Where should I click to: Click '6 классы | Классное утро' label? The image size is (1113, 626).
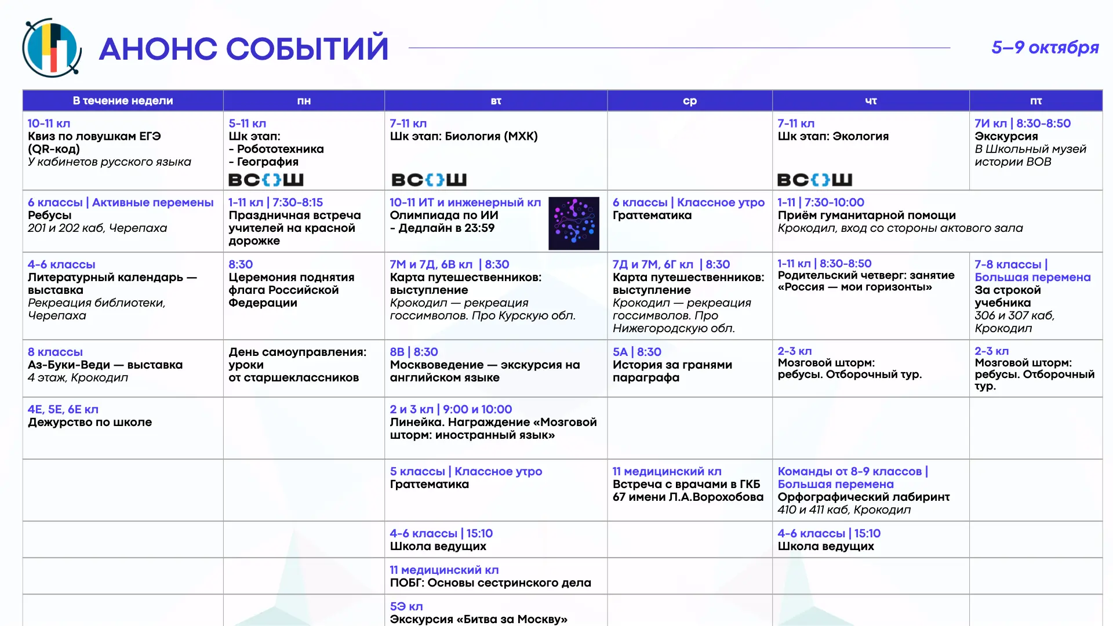(x=689, y=202)
